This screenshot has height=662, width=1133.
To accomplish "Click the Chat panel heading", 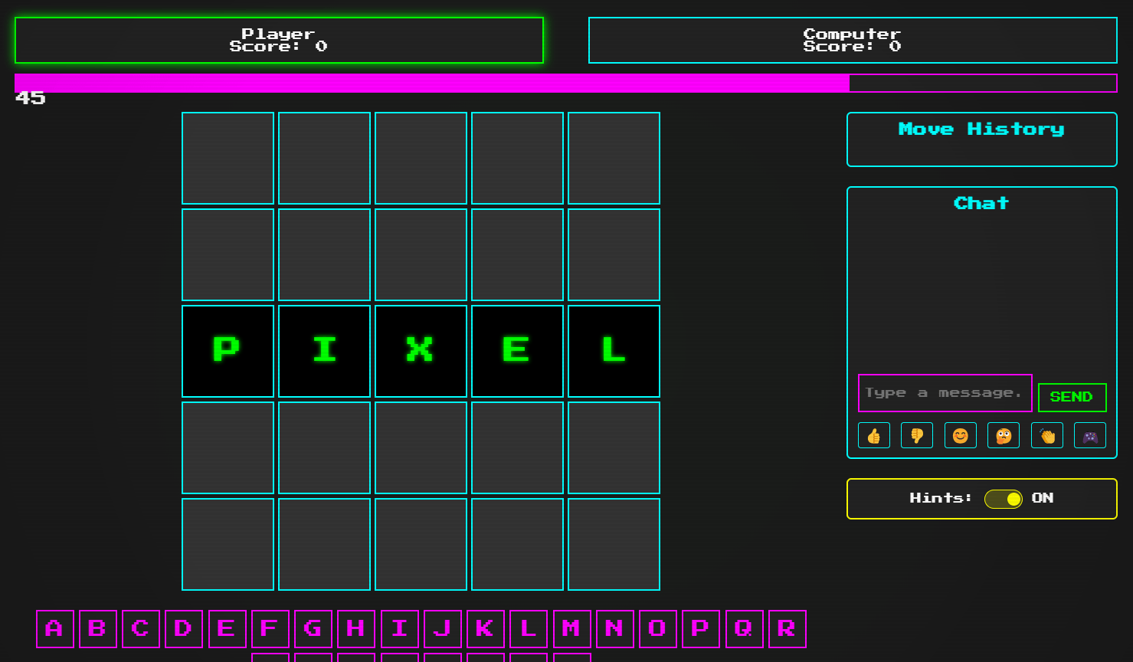I will [981, 203].
